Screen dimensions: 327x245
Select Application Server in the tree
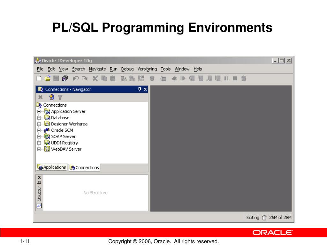click(68, 111)
